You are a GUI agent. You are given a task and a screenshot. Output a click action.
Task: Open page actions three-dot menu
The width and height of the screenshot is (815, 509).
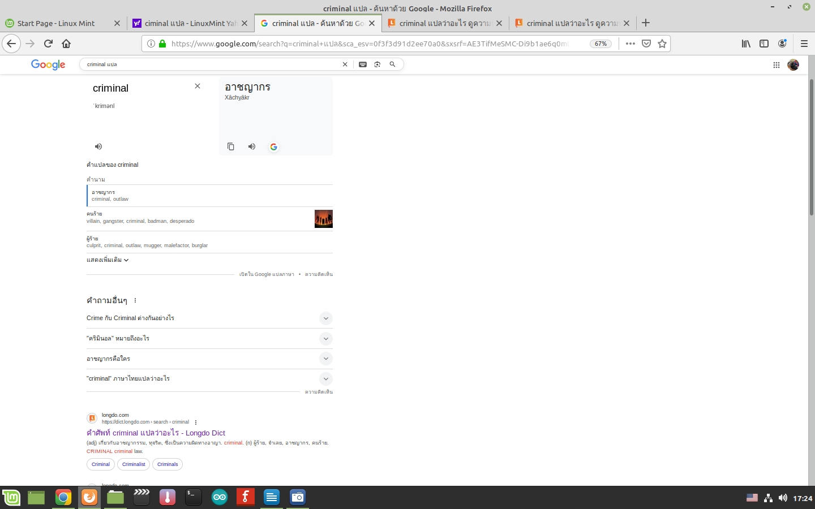tap(630, 44)
